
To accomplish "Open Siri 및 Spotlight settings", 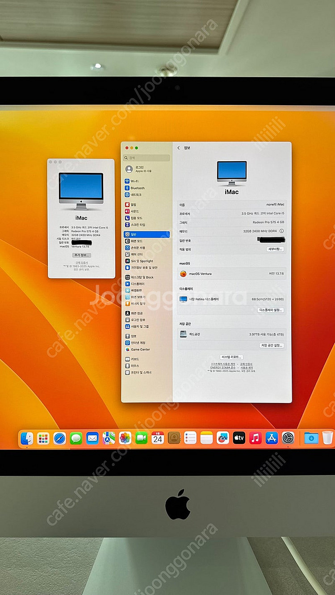I will tap(147, 261).
